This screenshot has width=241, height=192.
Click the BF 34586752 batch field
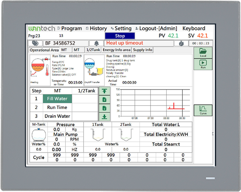(66, 43)
